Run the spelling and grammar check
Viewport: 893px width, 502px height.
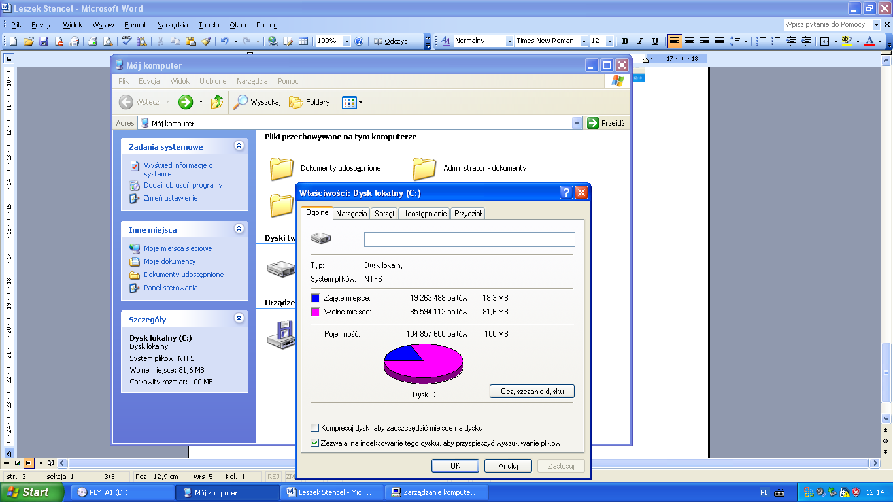point(126,41)
